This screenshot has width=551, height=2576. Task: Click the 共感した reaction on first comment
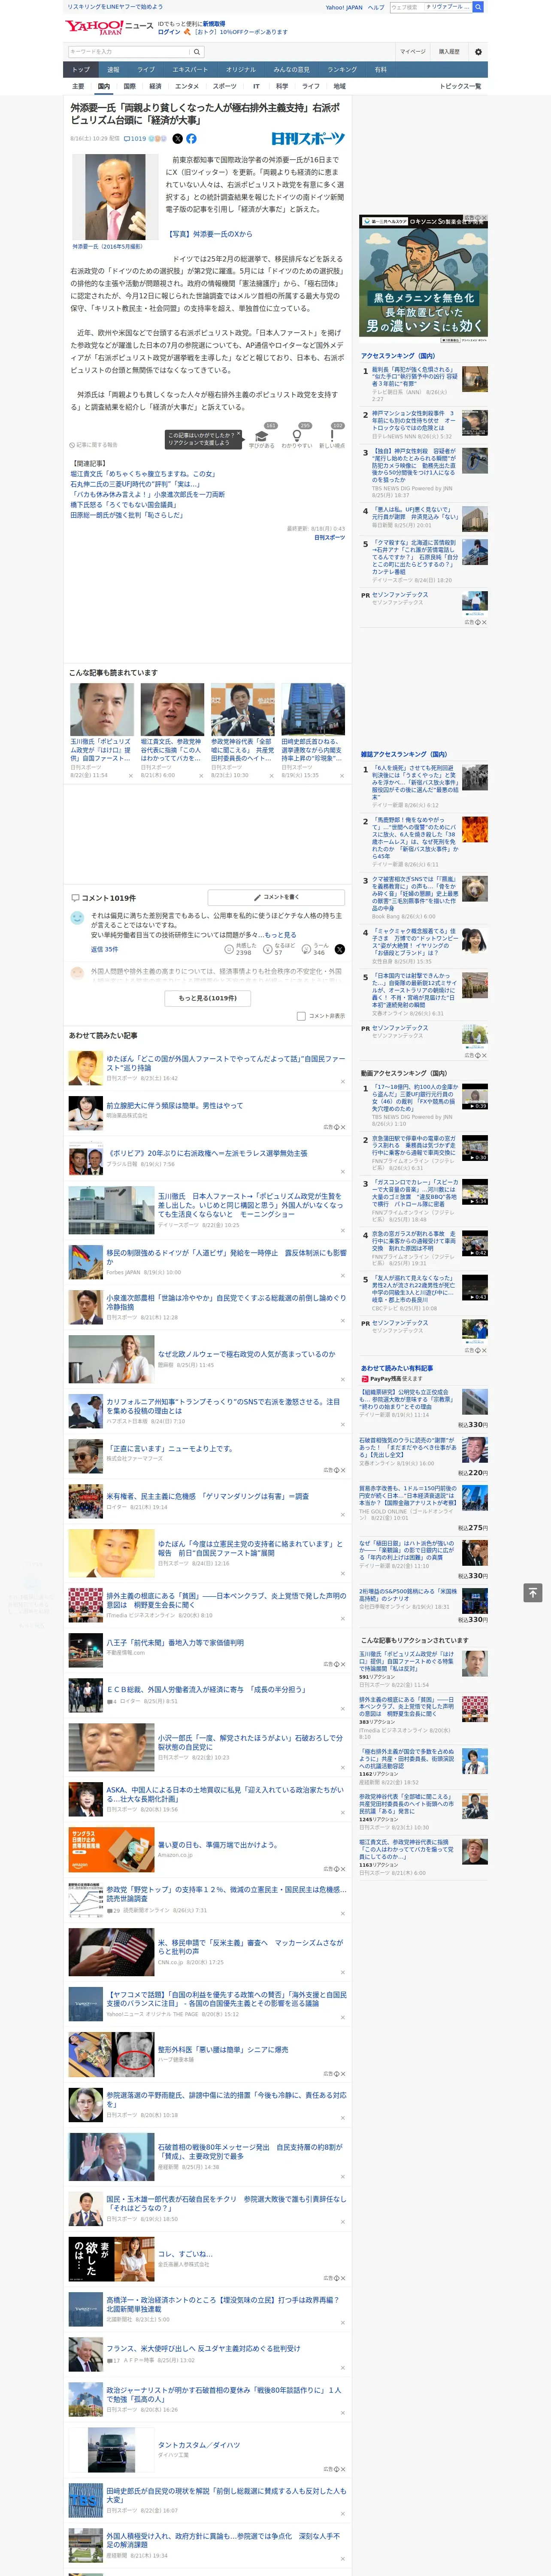coord(240,949)
